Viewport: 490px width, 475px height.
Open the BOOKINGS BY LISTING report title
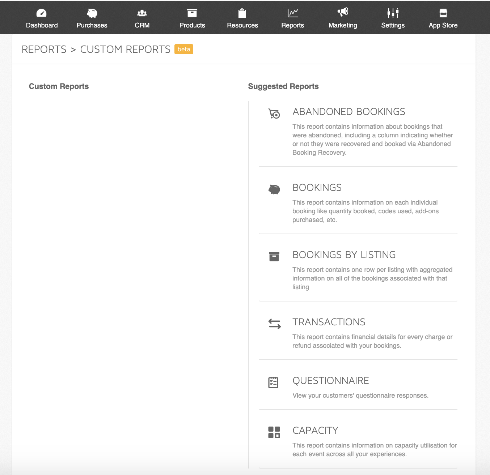(344, 255)
